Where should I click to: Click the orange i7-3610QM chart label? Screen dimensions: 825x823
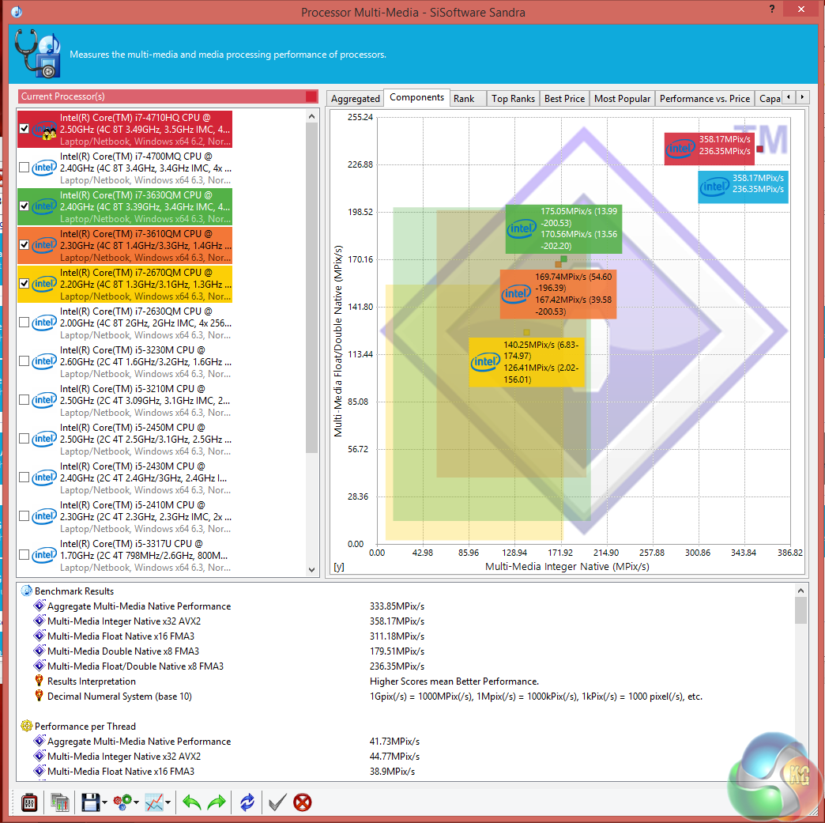click(558, 294)
